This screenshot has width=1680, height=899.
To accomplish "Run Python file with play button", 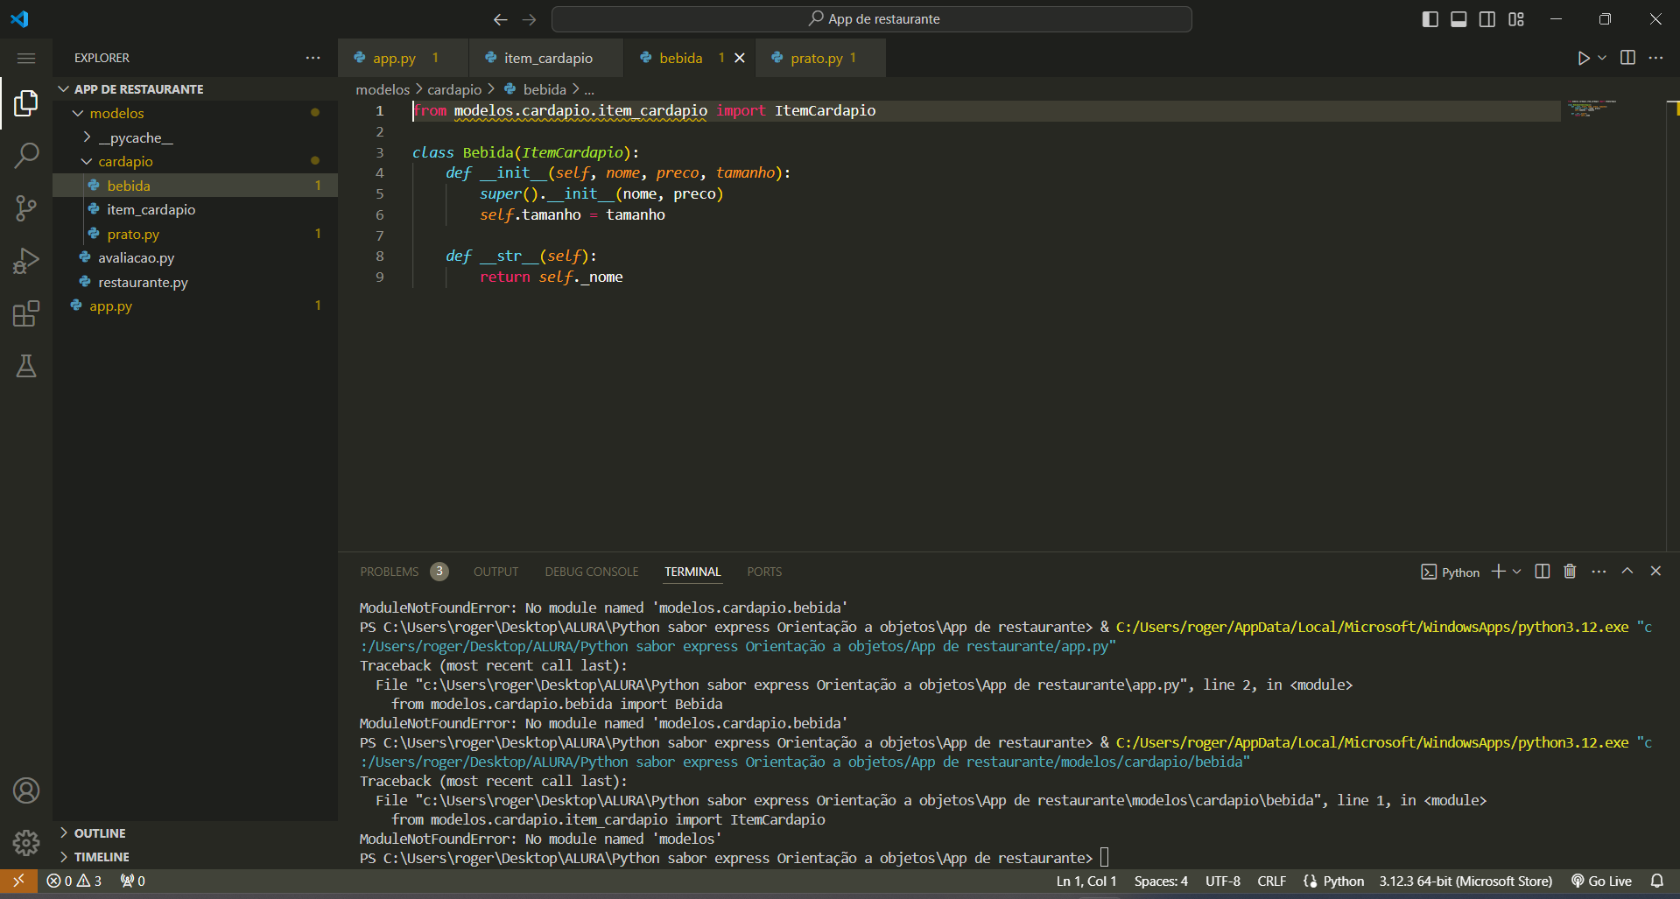I will click(1583, 58).
